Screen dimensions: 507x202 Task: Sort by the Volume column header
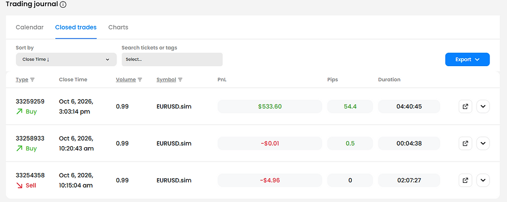[x=126, y=80]
